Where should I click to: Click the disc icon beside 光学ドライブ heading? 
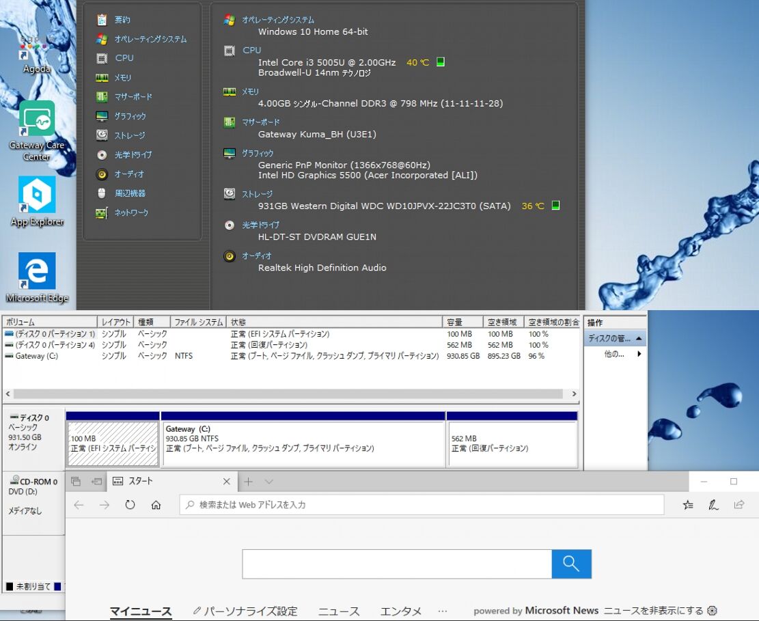[x=230, y=225]
